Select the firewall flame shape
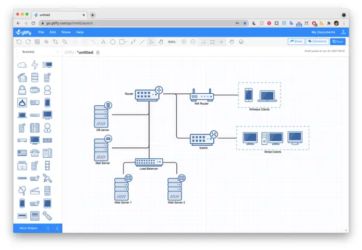 pyautogui.click(x=22, y=103)
